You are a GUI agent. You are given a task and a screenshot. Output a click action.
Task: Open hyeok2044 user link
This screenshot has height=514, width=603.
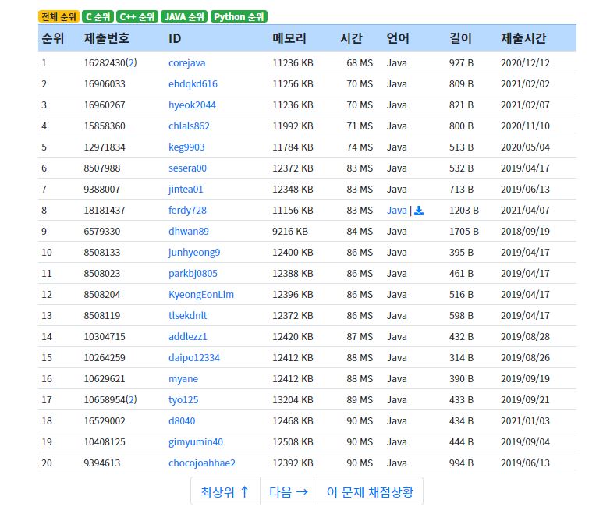tap(192, 105)
